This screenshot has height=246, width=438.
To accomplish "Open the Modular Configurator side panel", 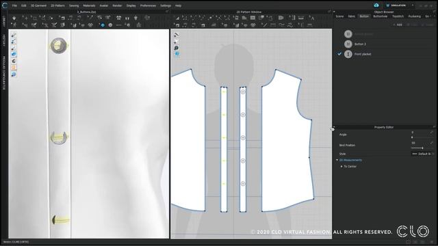I will 4,73.
